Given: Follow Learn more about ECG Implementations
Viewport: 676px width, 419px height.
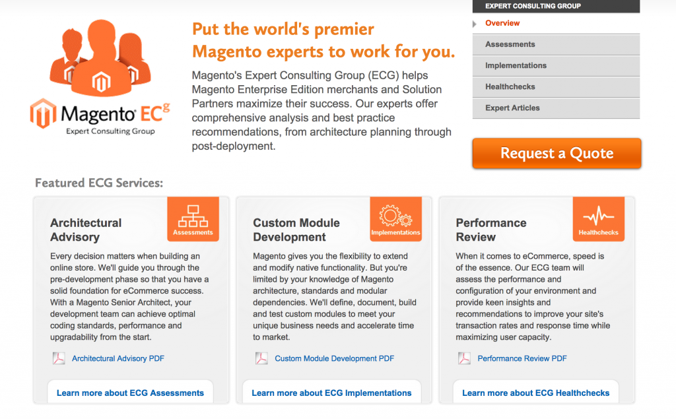Looking at the screenshot, I should coord(331,393).
